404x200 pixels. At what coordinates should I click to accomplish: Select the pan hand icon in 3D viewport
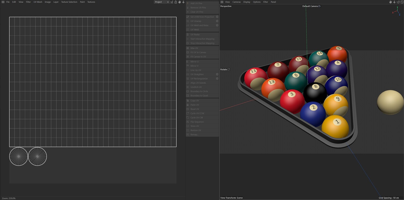[391, 2]
